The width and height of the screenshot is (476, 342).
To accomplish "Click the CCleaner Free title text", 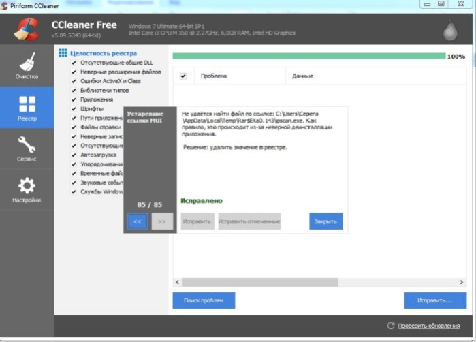I will click(84, 25).
